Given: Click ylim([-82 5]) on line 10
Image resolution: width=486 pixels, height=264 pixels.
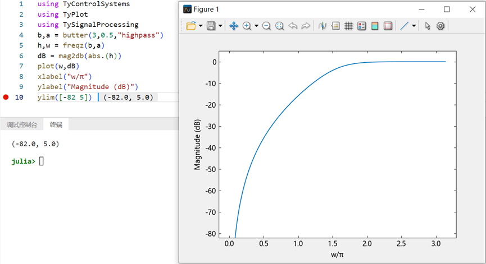Looking at the screenshot, I should (65, 97).
